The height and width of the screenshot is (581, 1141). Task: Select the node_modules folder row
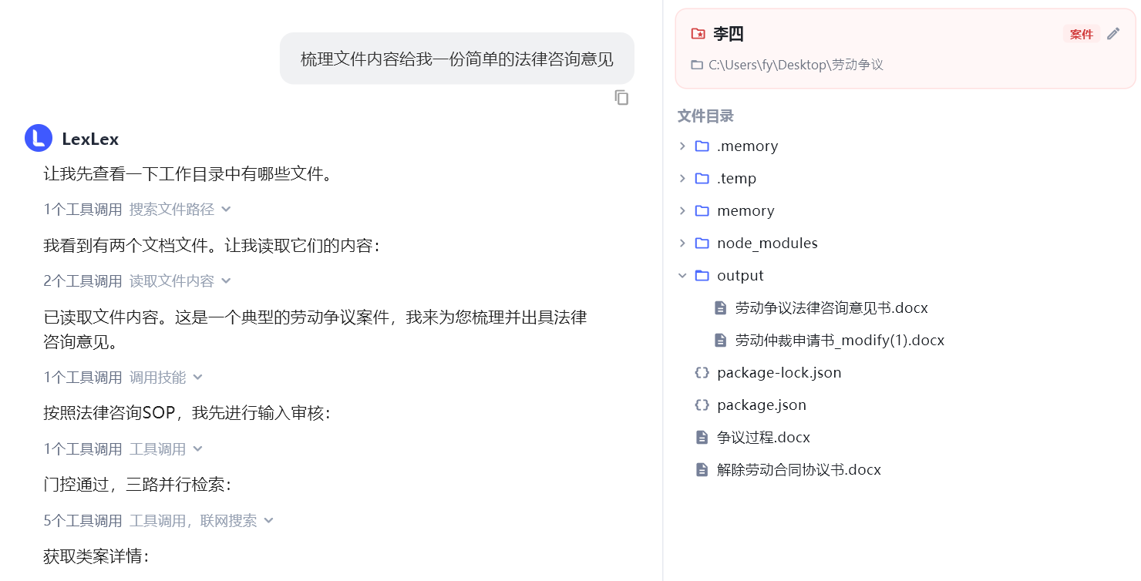pos(904,243)
